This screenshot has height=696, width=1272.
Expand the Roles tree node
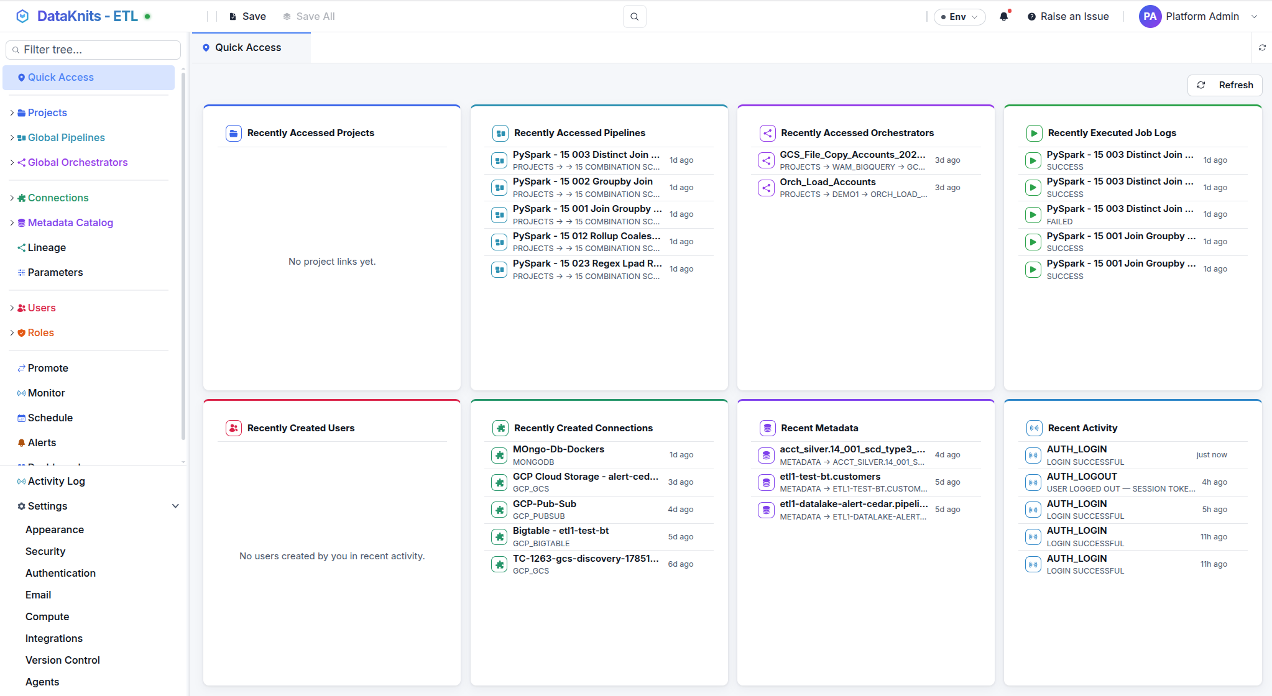[x=12, y=332]
